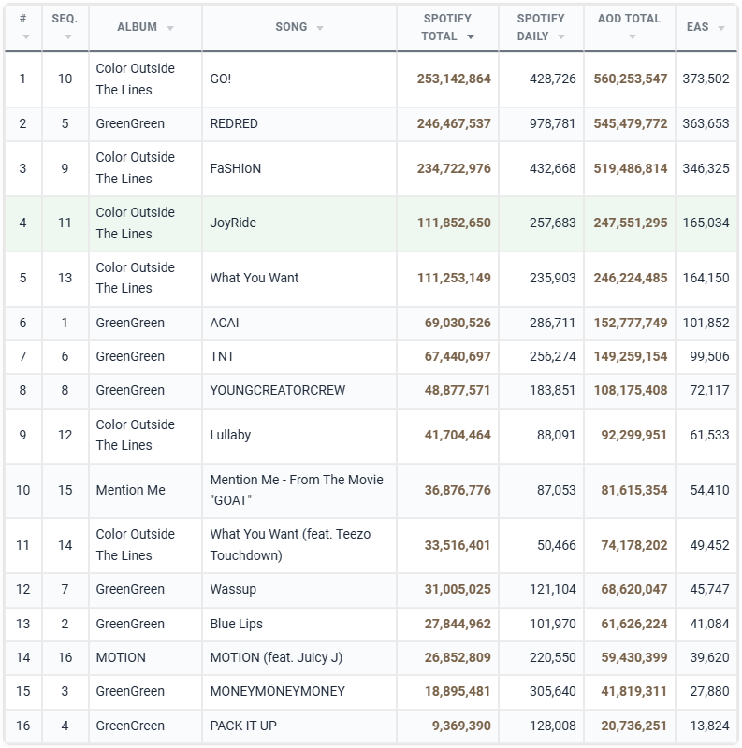Click EAS value 54,410
The image size is (742, 748).
click(709, 490)
